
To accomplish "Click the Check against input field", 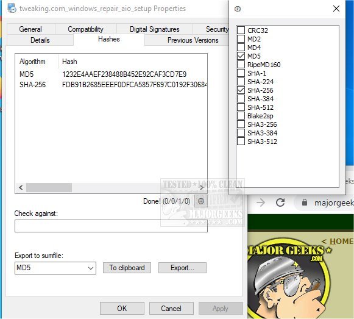I will [111, 226].
